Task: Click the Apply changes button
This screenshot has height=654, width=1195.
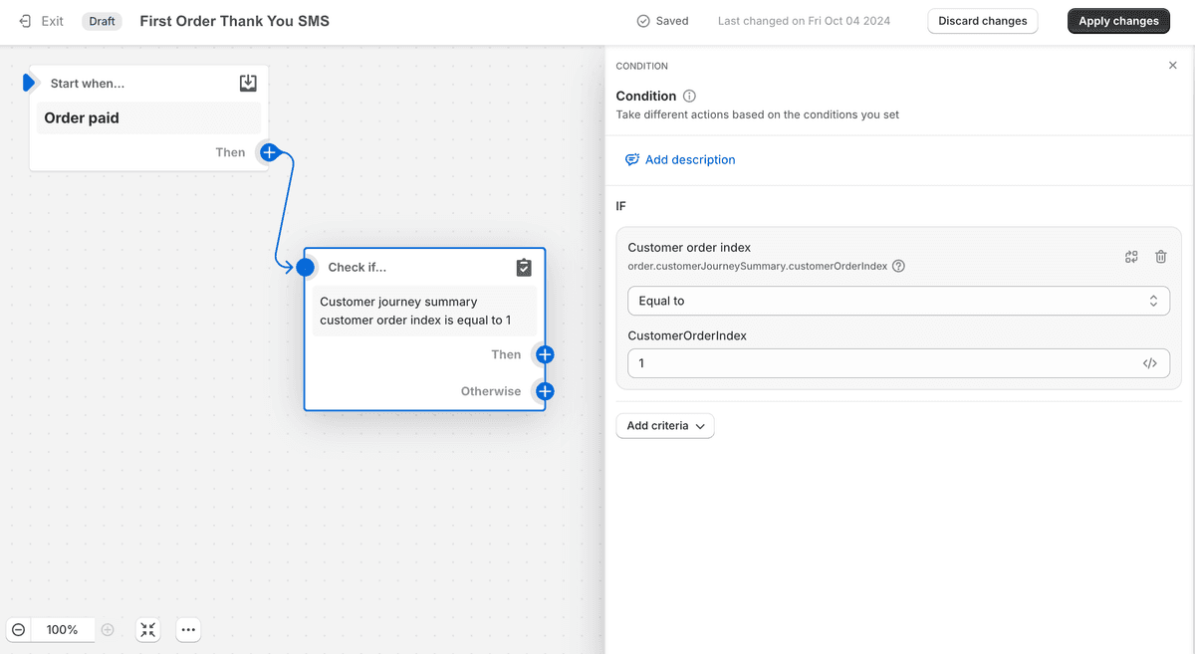Action: 1118,21
